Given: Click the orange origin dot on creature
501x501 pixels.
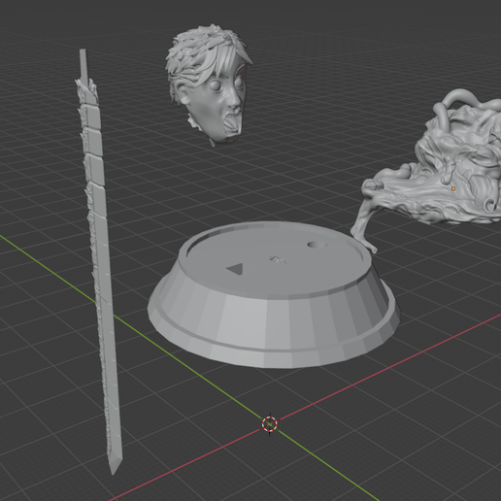Looking at the screenshot, I should (453, 188).
